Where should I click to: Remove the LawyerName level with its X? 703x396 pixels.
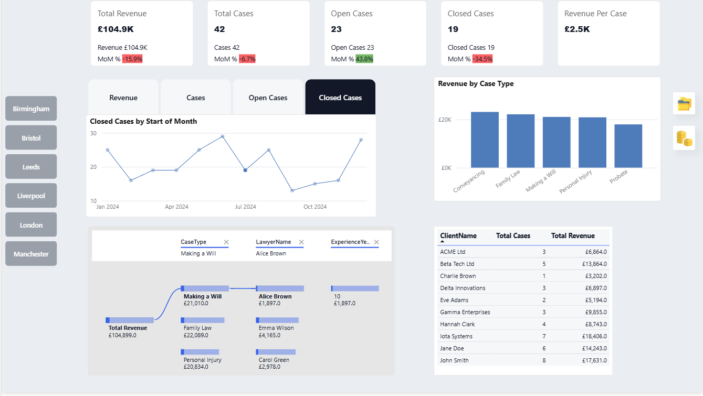pyautogui.click(x=301, y=242)
